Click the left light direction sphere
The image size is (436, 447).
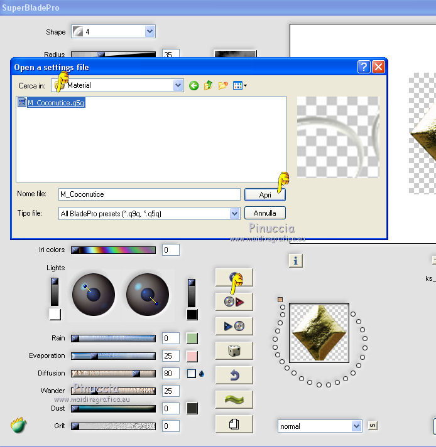click(94, 295)
